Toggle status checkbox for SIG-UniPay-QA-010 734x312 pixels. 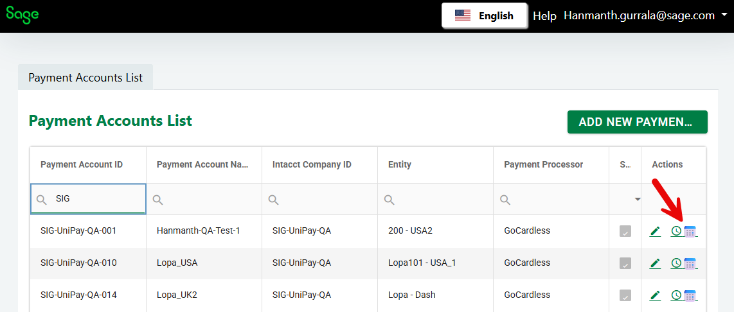[x=625, y=263]
